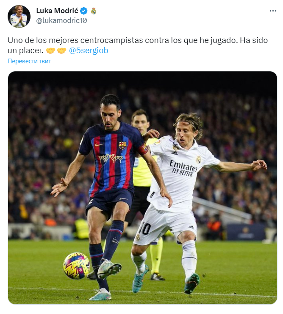
Task: Click the second handshake emoji
Action: [x=61, y=51]
